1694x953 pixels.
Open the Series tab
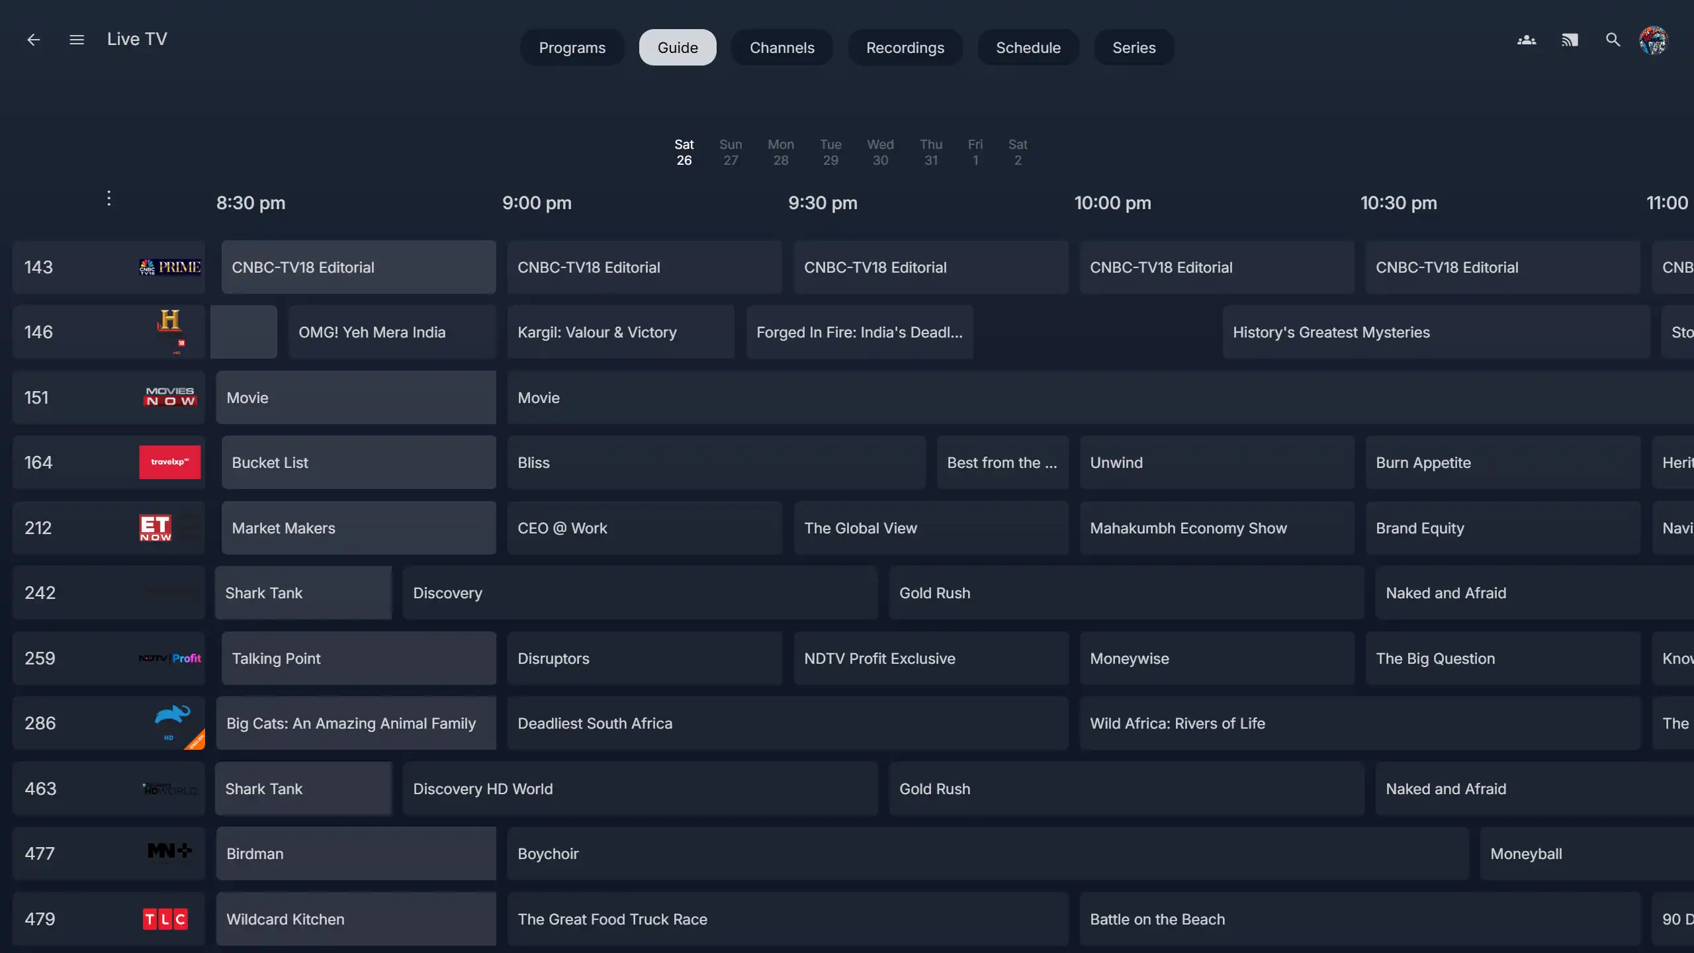click(x=1134, y=48)
